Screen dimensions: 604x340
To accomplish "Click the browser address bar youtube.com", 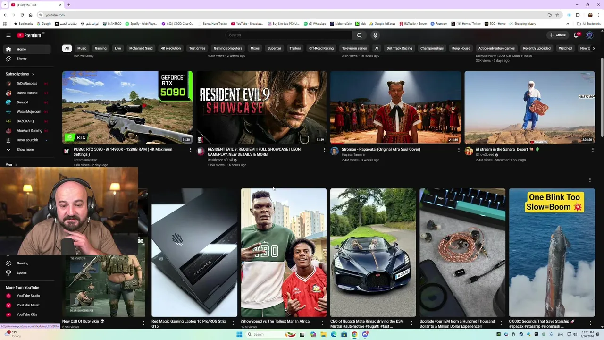I will (293, 15).
